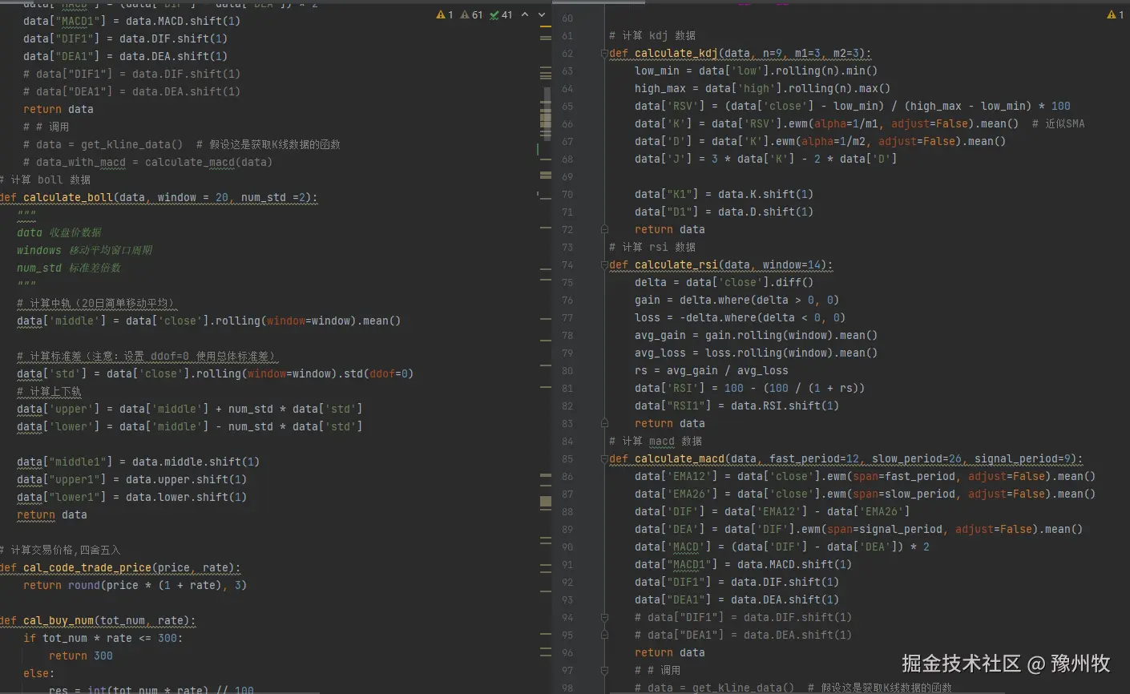Click 'high_max' assignment on line 64
Image resolution: width=1130 pixels, height=694 pixels.
[763, 89]
